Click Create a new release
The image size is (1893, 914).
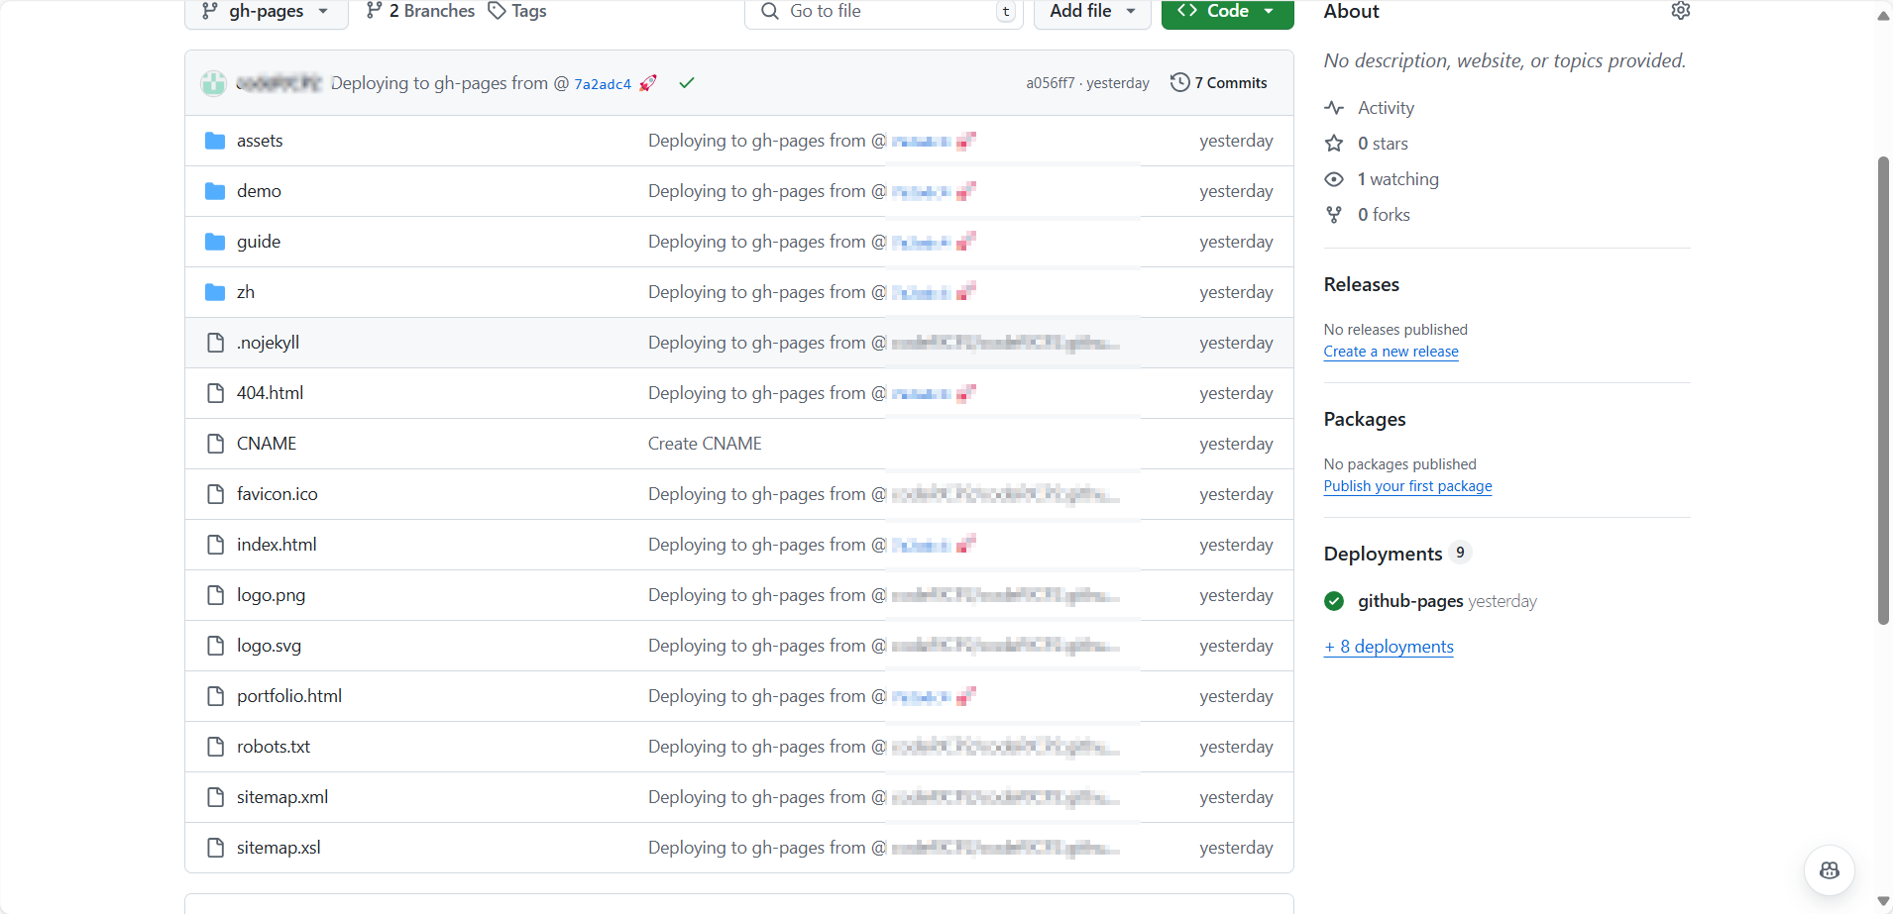(1391, 352)
